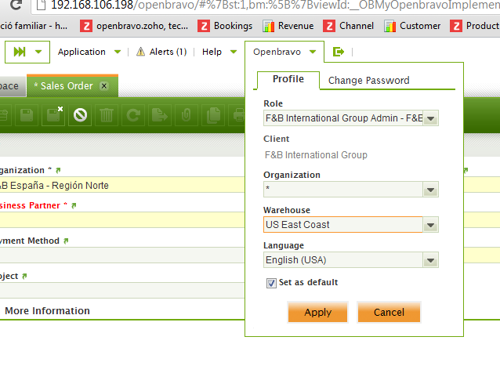
Task: Reload the page with the browser refresh icon
Action: (x=16, y=5)
